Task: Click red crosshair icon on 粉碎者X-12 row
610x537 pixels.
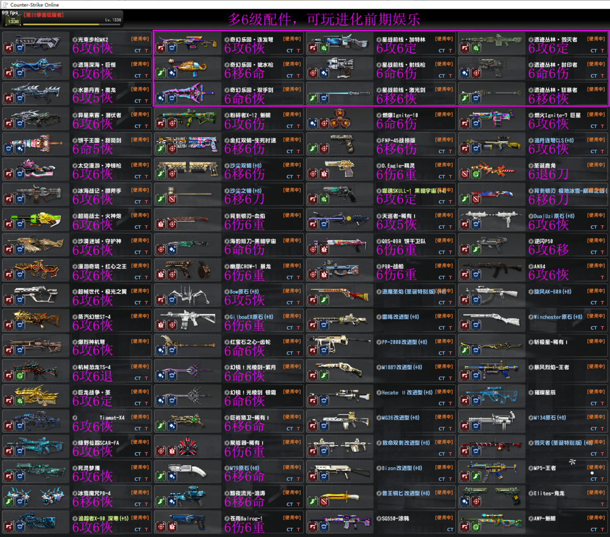Action: [172, 124]
